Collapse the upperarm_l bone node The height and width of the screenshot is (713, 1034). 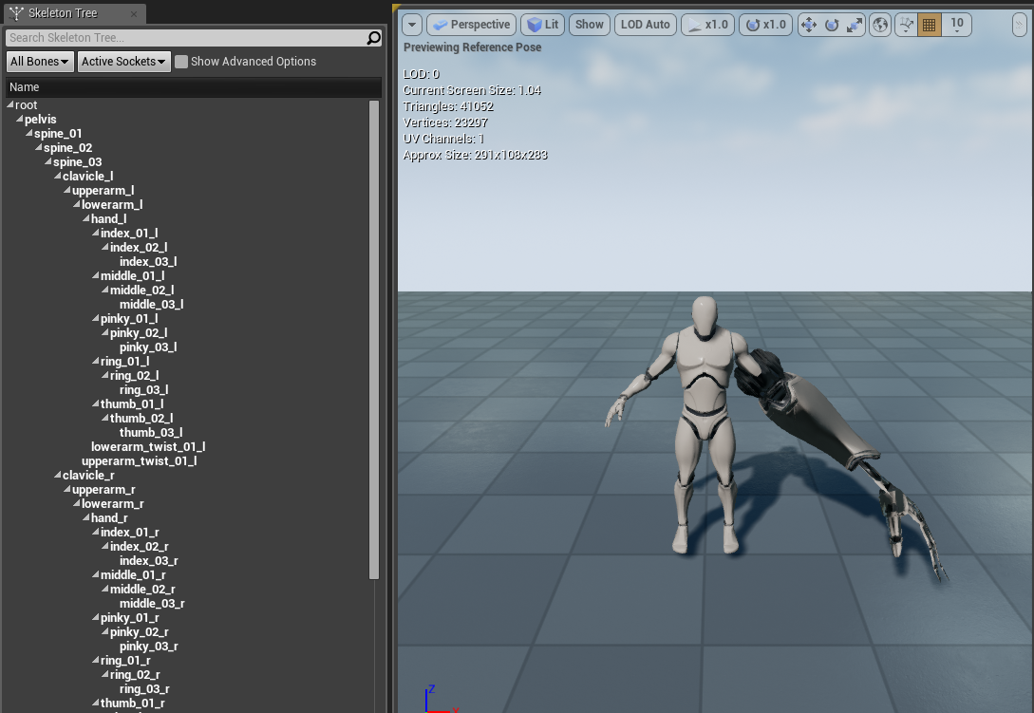click(x=67, y=190)
